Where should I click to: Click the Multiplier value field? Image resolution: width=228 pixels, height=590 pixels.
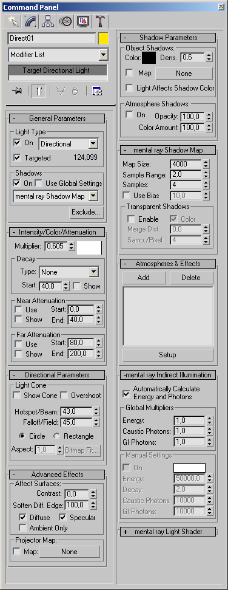pyautogui.click(x=56, y=247)
